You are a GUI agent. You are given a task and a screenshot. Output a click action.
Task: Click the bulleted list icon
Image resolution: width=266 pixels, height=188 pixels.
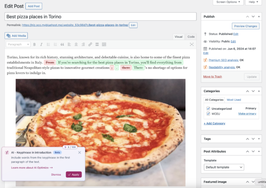click(48, 44)
